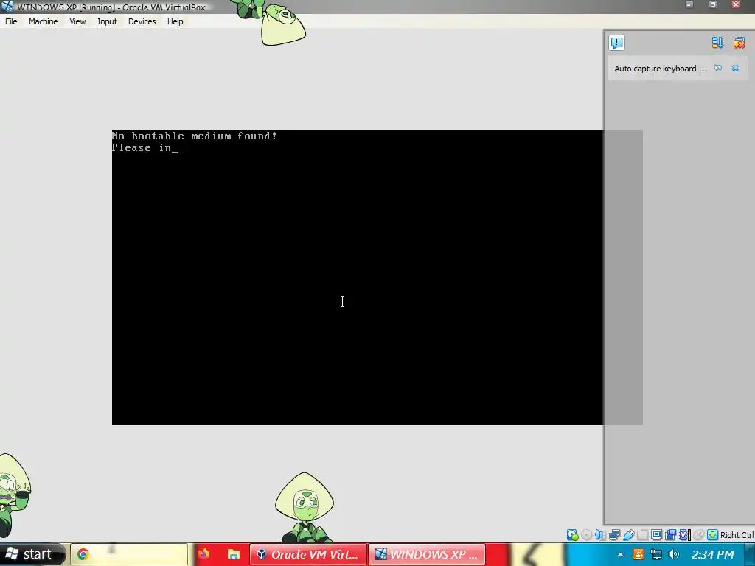Close the Auto capture keyboard notification
Image resolution: width=755 pixels, height=566 pixels.
tap(735, 68)
